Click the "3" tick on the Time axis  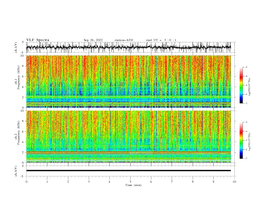[x=89, y=182]
